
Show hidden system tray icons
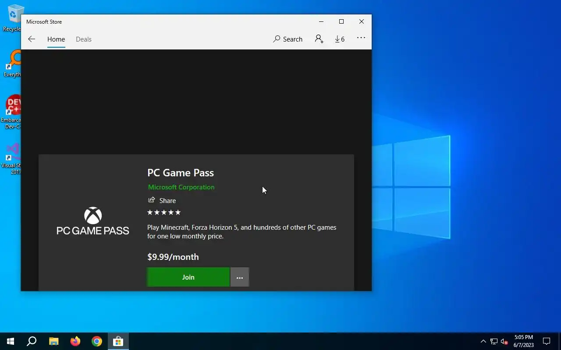pos(483,341)
